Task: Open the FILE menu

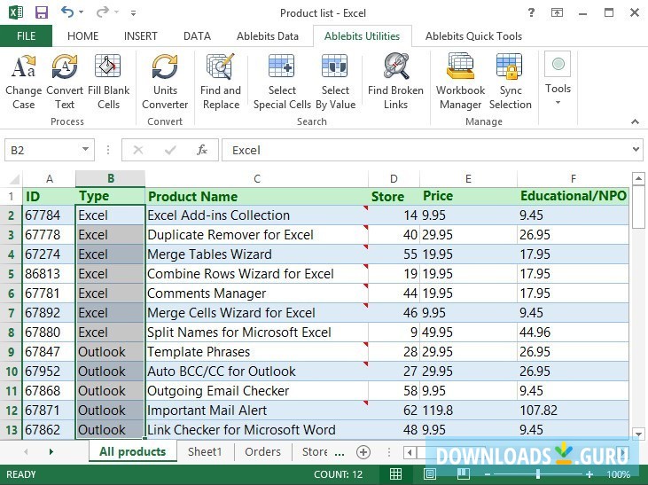Action: click(26, 36)
